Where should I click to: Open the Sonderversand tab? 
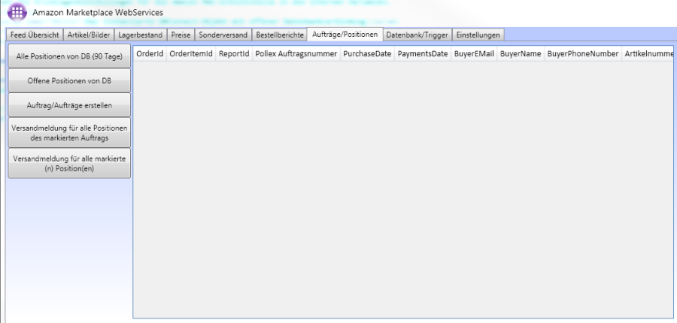click(x=223, y=35)
